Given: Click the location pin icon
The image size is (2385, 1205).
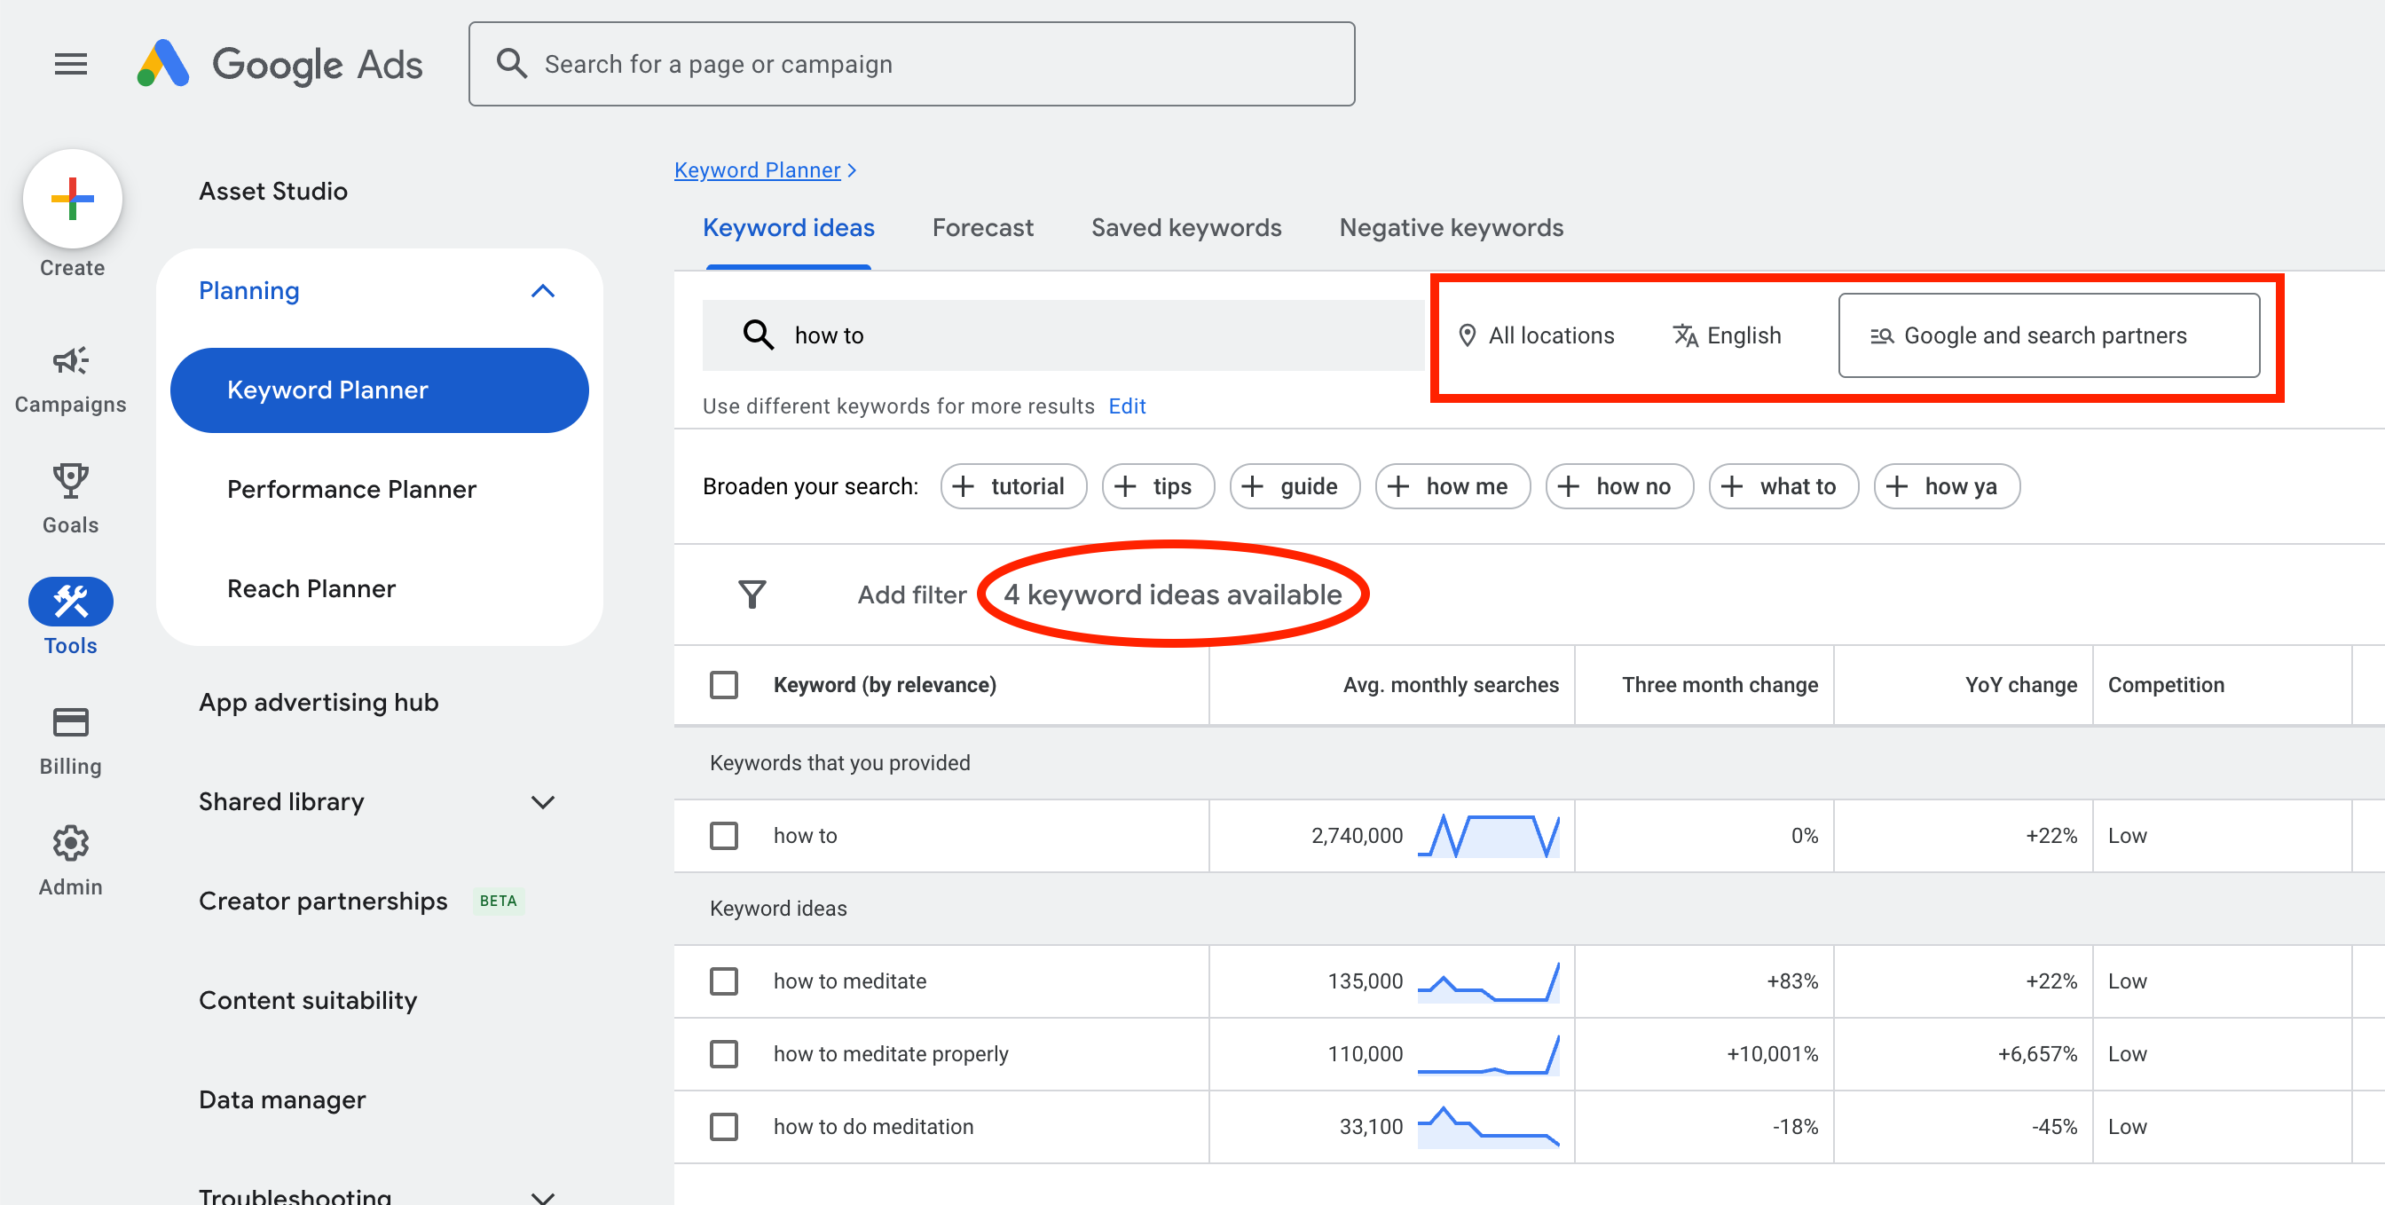Looking at the screenshot, I should click(x=1467, y=335).
